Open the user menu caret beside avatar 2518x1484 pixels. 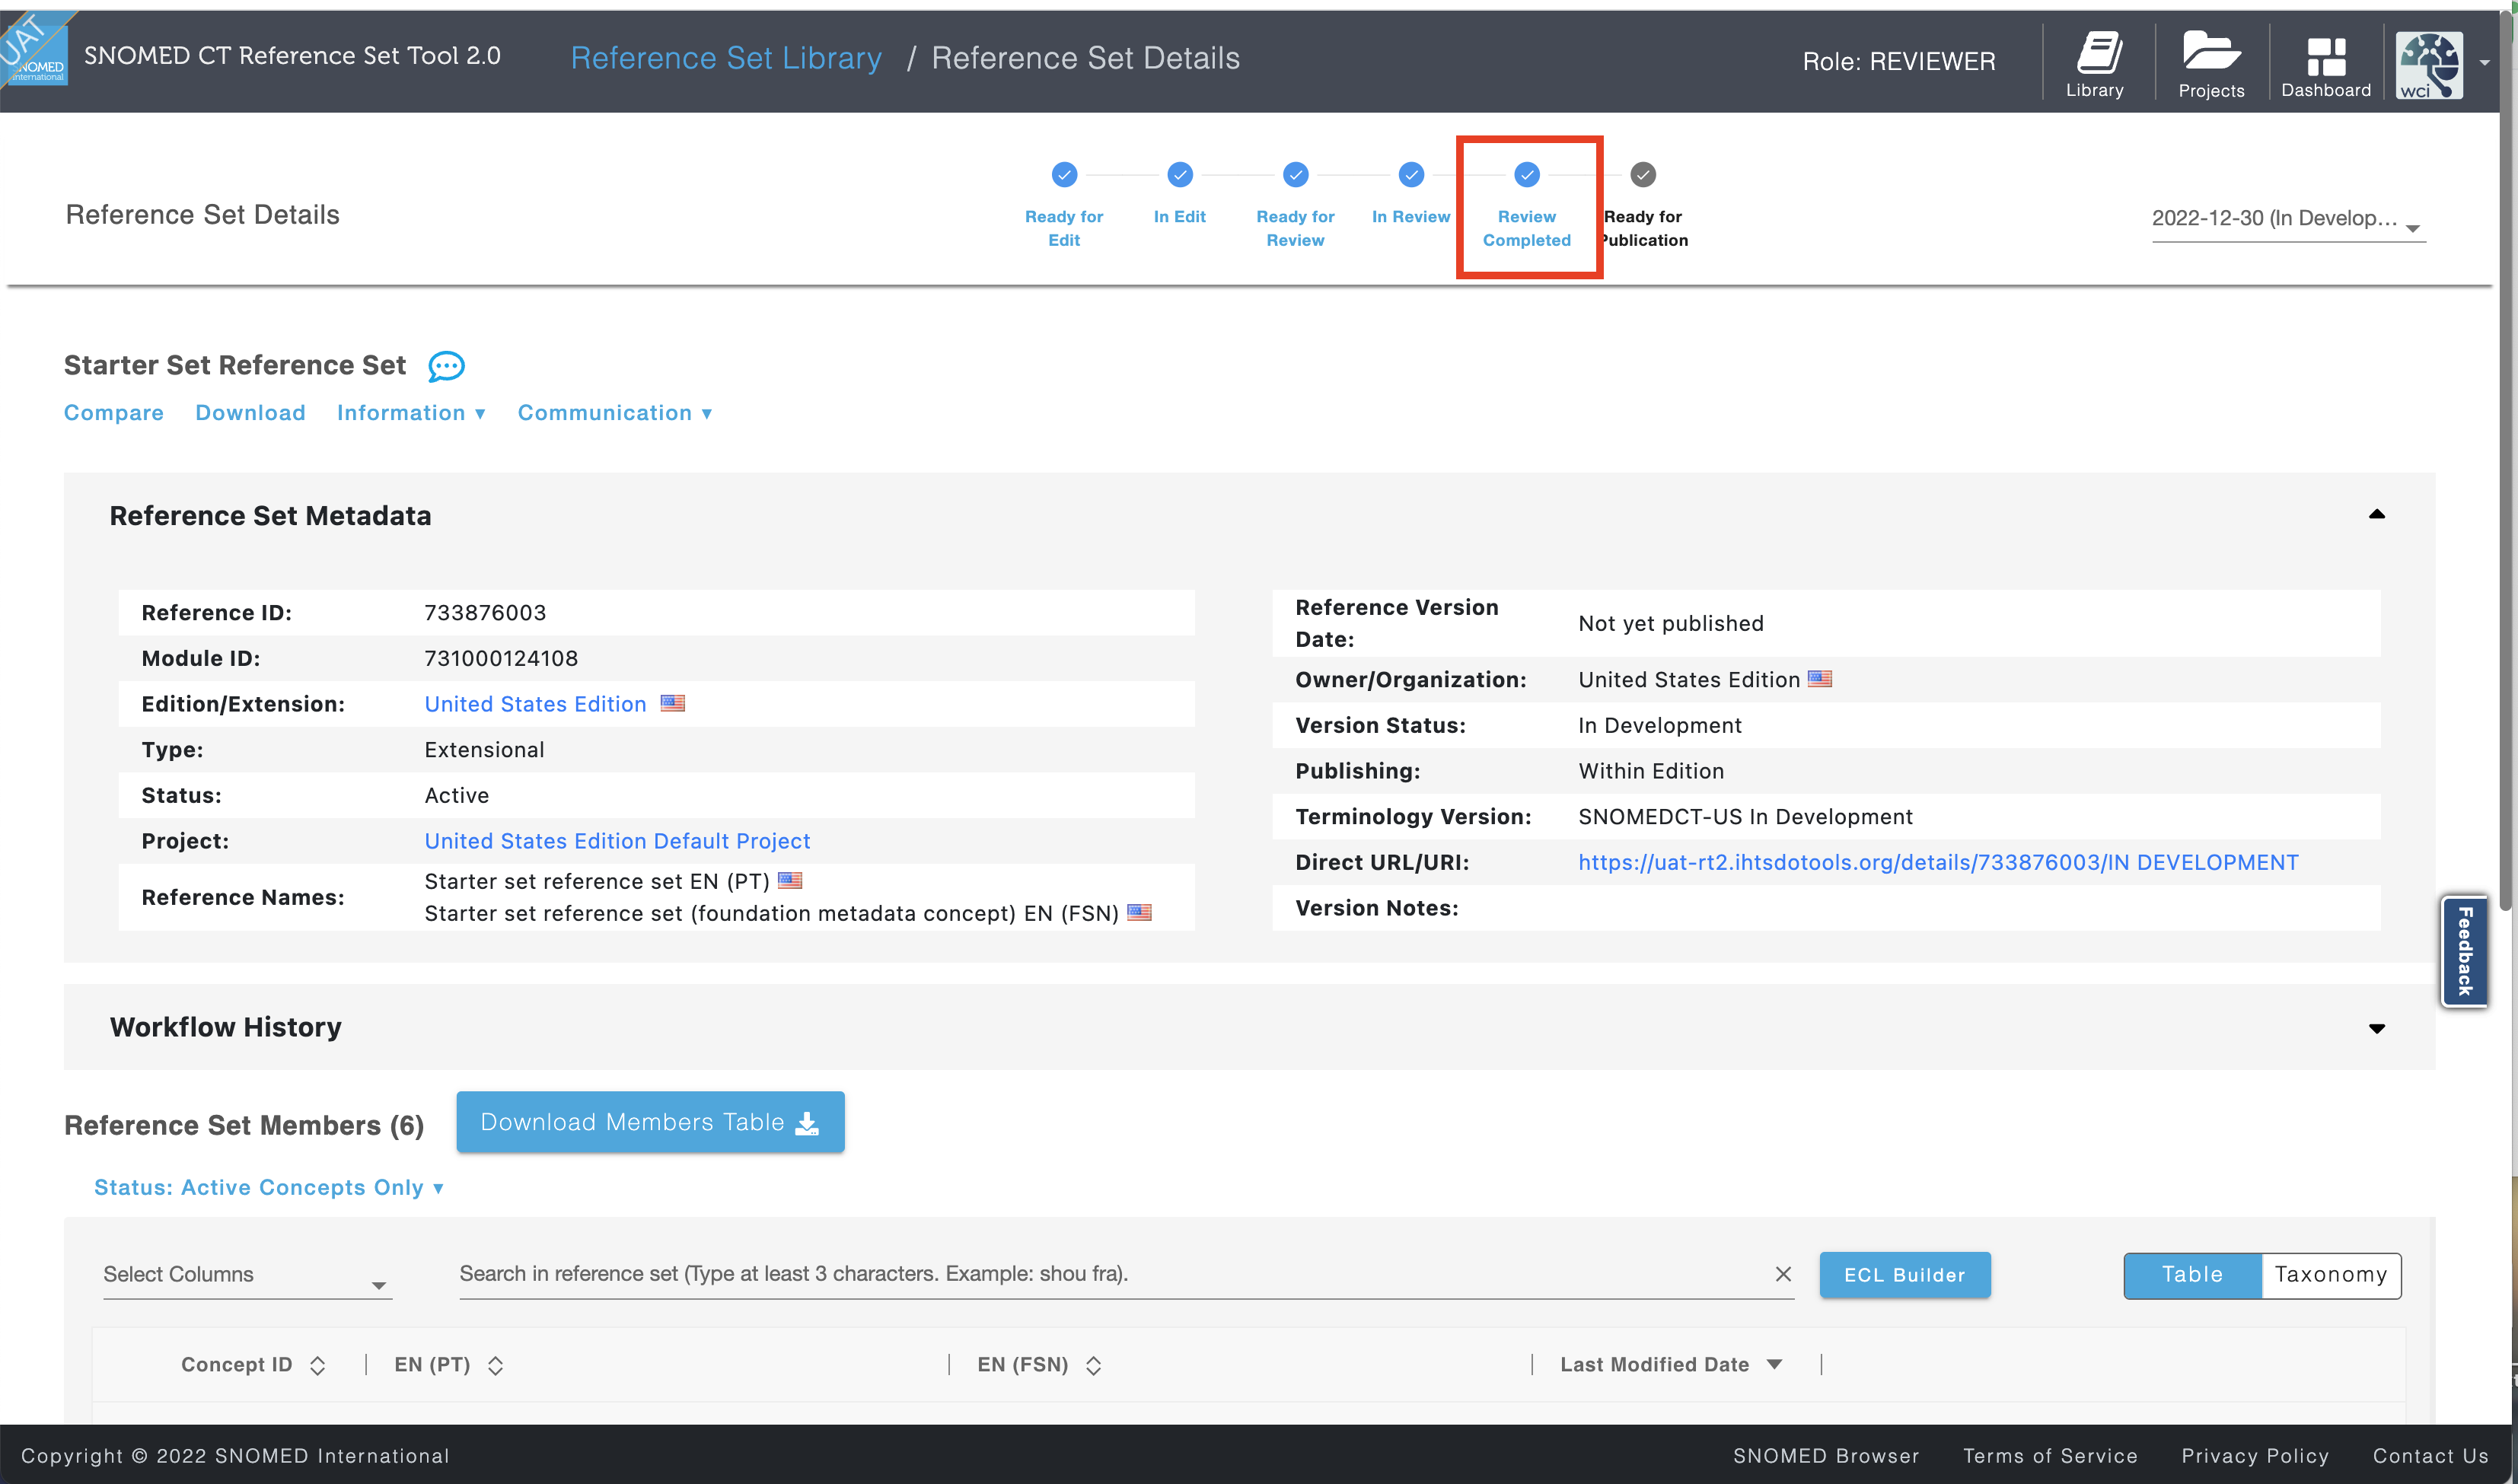pos(2485,63)
